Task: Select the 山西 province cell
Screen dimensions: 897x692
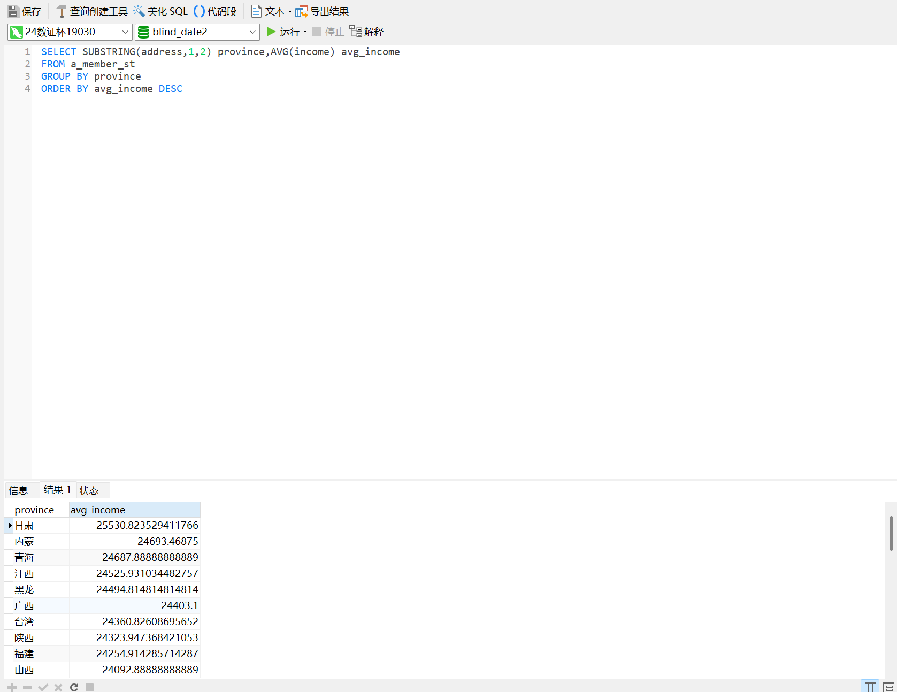Action: click(x=41, y=670)
